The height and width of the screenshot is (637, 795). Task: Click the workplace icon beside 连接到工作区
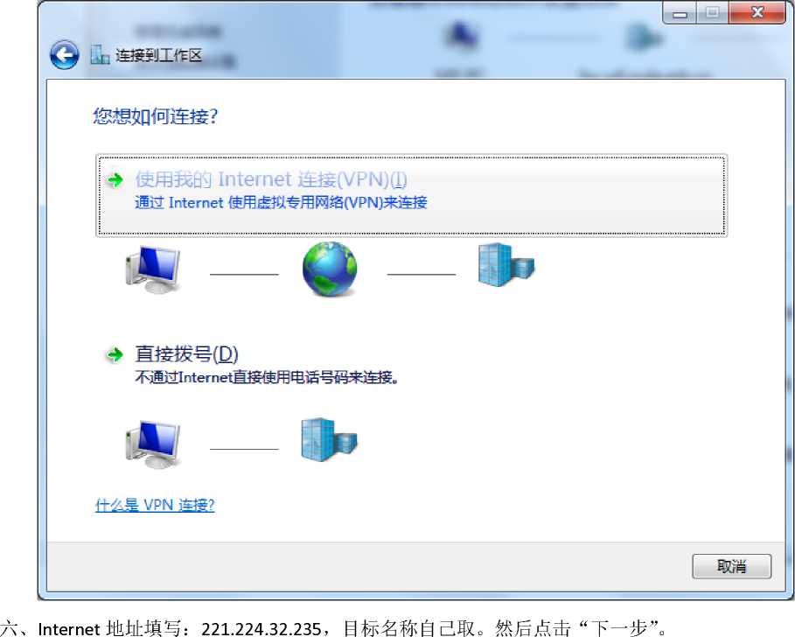tap(100, 55)
